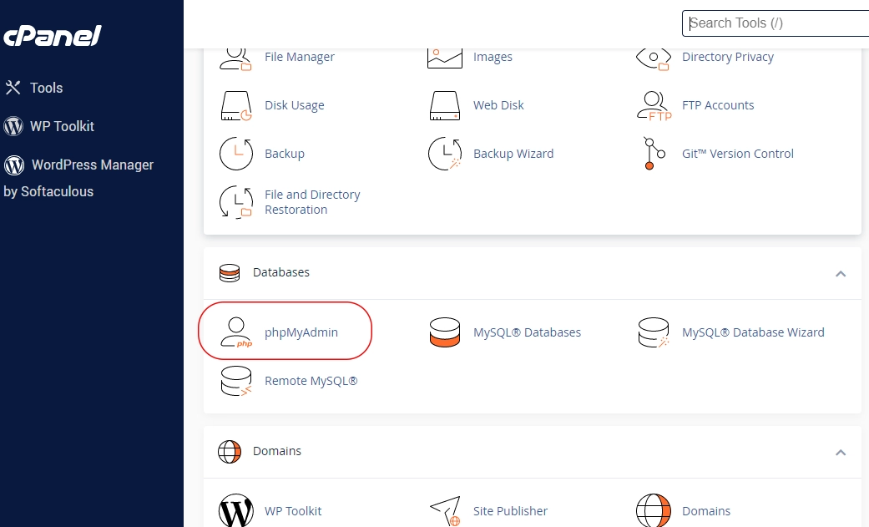Open WordPress Manager by Softaculous

pos(78,178)
